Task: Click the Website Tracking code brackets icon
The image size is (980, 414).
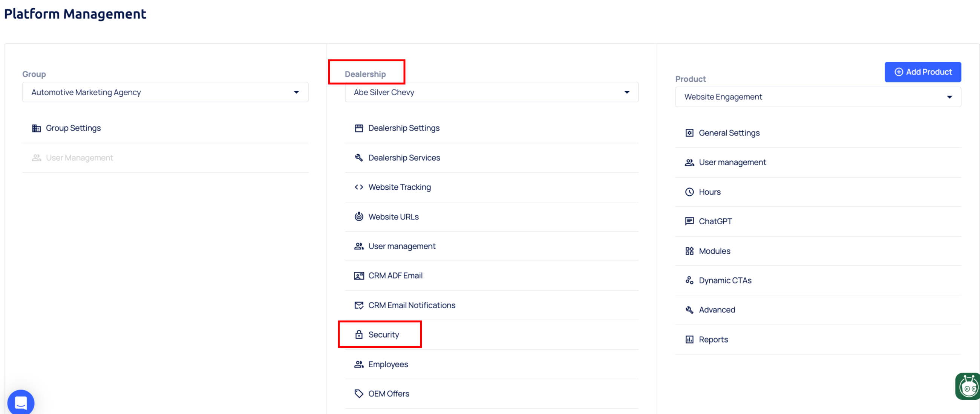Action: point(358,187)
